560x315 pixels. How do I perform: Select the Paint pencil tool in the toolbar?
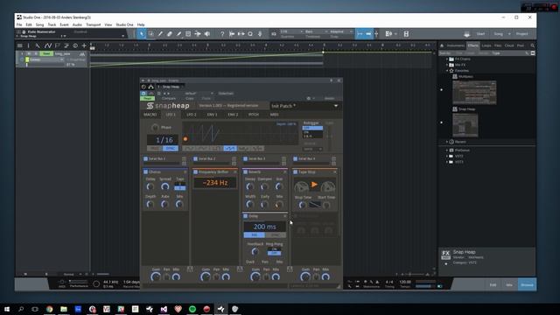[178, 34]
